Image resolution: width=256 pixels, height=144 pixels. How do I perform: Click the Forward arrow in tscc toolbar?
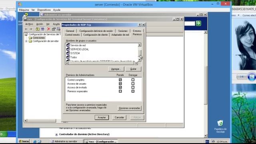pos(31,29)
